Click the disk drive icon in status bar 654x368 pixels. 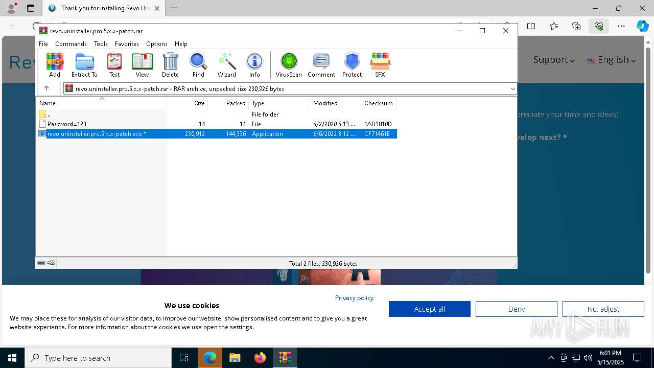tap(41, 263)
